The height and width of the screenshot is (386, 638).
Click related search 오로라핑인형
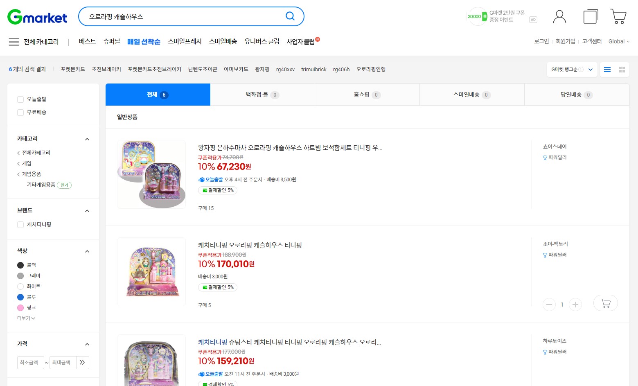tap(371, 69)
